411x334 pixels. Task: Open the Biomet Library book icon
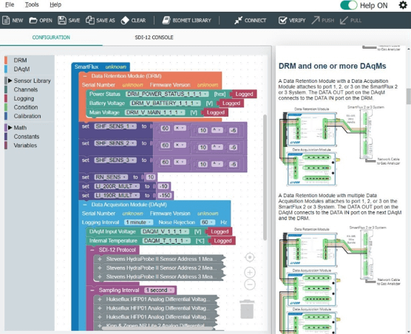coord(166,21)
